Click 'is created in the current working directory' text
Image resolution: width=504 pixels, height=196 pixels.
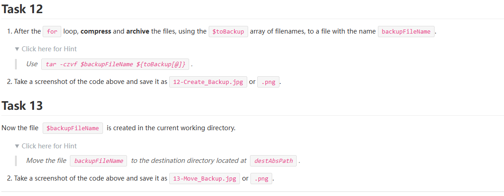coord(171,128)
